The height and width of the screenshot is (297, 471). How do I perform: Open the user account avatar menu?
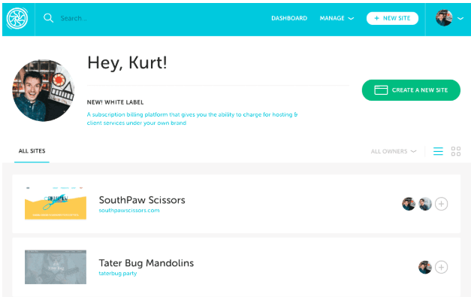tap(449, 18)
